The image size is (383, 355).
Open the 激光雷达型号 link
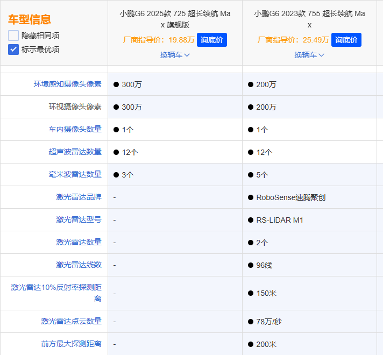79,219
